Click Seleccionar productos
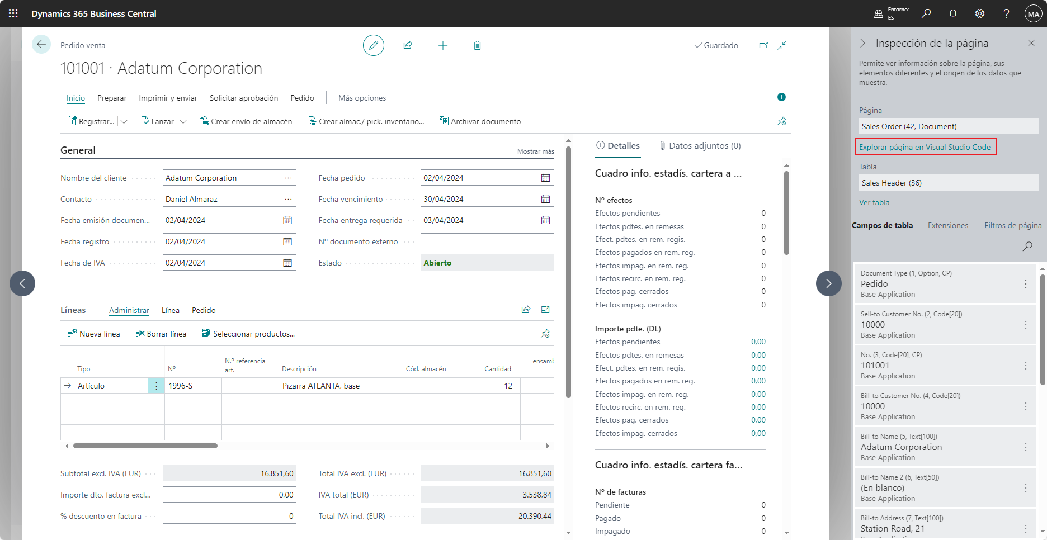1047x540 pixels. point(248,334)
